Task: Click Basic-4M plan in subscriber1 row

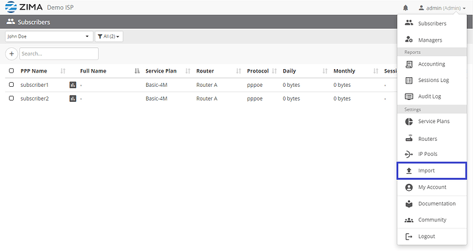Action: click(156, 85)
